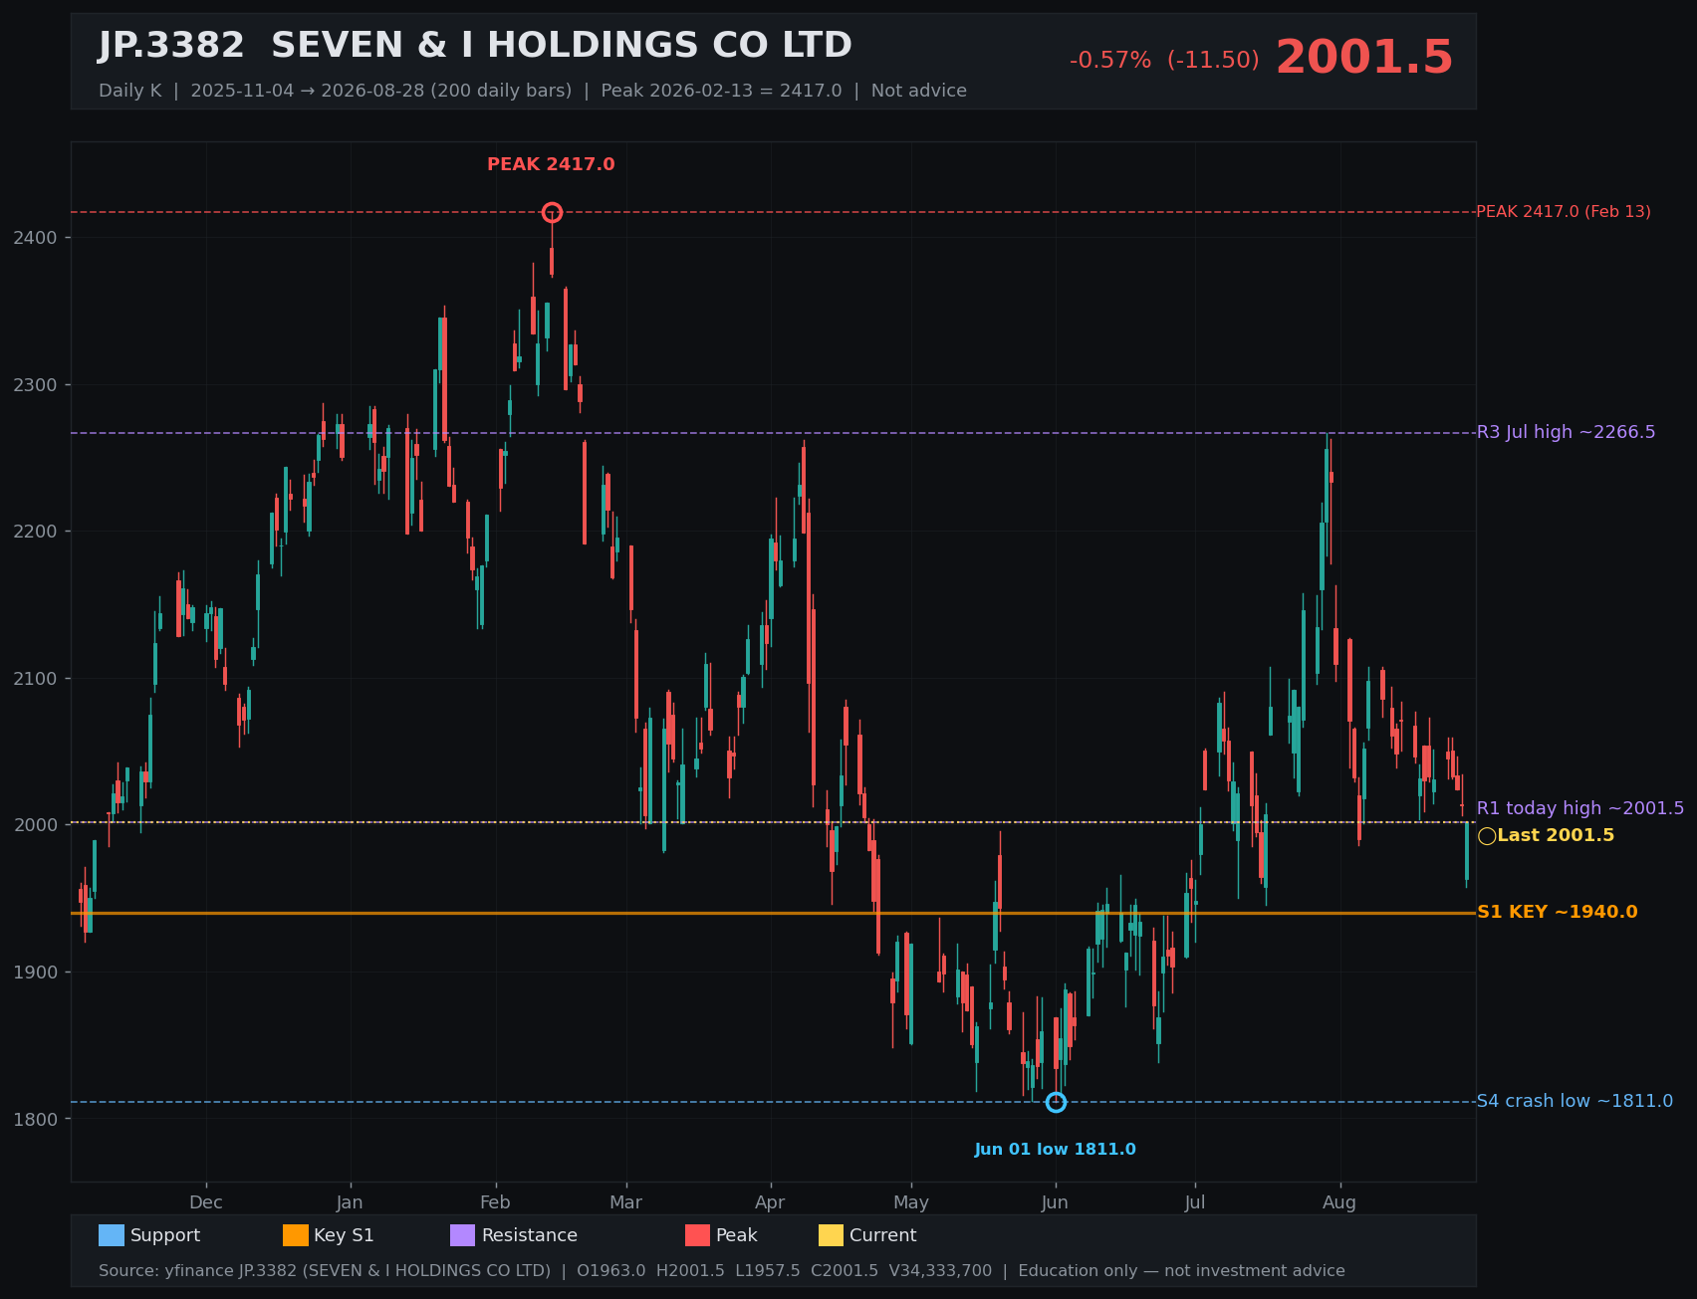The width and height of the screenshot is (1697, 1299).
Task: Click the large red 2001.5 header price
Action: tap(1364, 58)
